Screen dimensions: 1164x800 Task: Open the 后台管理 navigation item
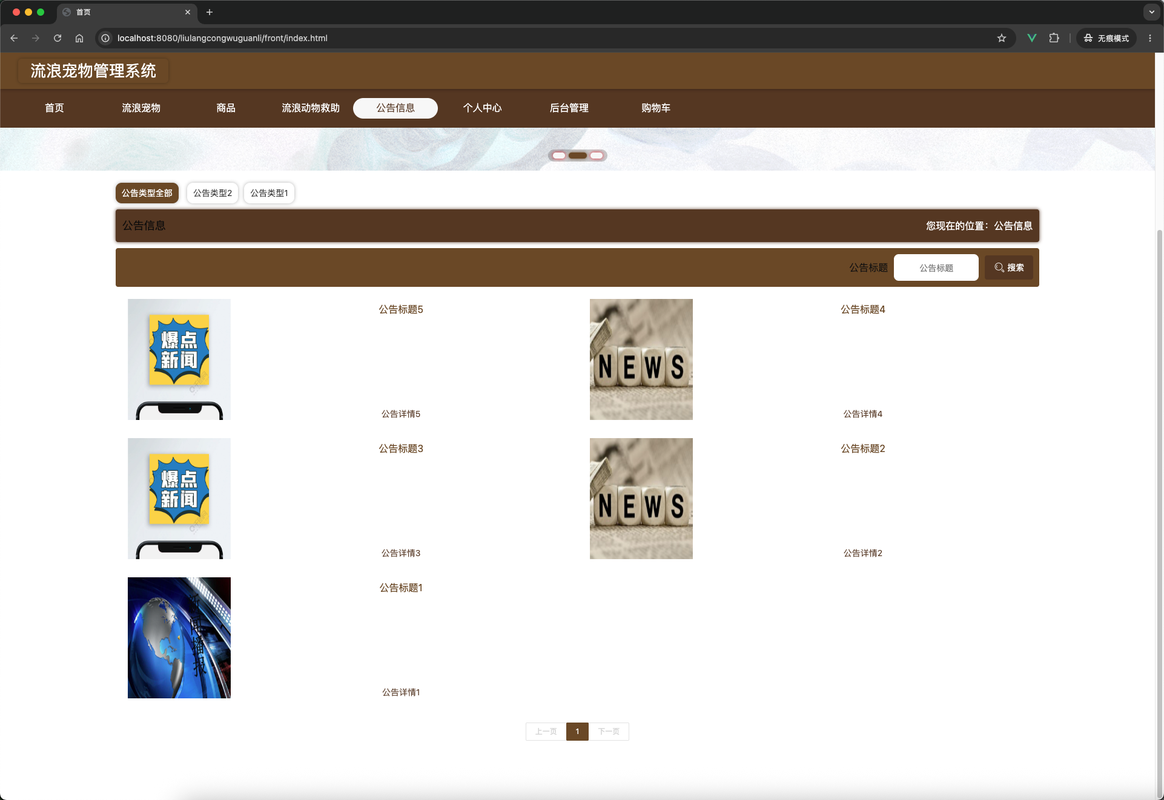(569, 108)
